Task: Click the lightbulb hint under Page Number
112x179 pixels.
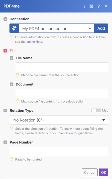Action: pos(11,159)
